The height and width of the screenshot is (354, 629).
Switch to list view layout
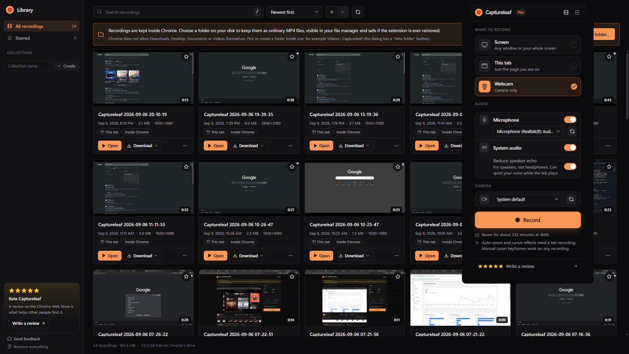pyautogui.click(x=342, y=12)
